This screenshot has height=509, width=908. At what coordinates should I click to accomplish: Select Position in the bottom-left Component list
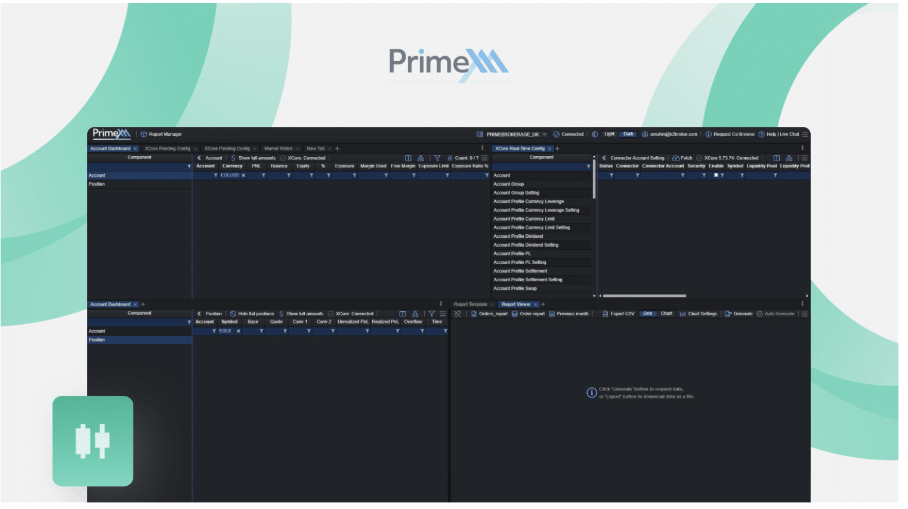tap(140, 340)
